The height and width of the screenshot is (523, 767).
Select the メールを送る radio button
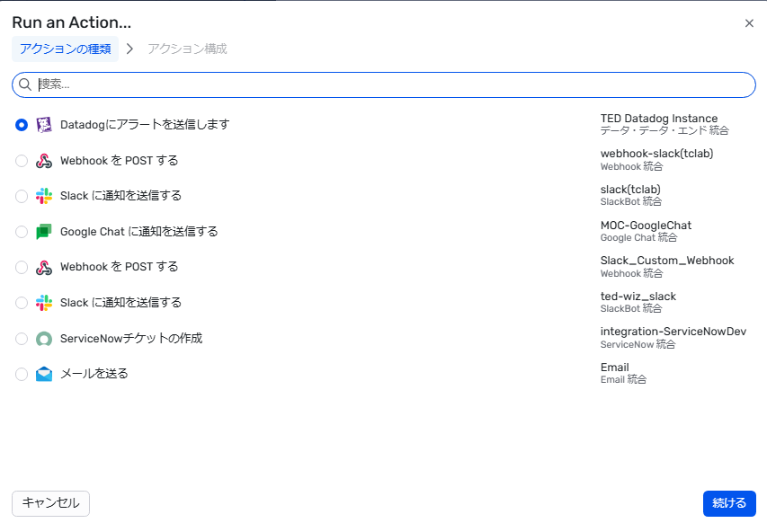22,374
